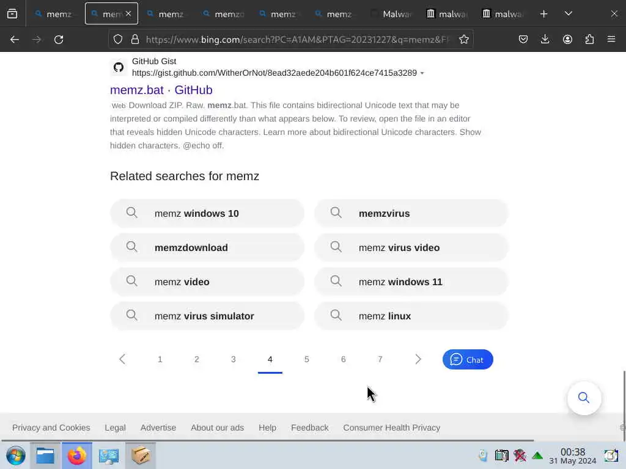Open the Firefox application menu
Viewport: 626px width, 469px height.
pyautogui.click(x=611, y=40)
